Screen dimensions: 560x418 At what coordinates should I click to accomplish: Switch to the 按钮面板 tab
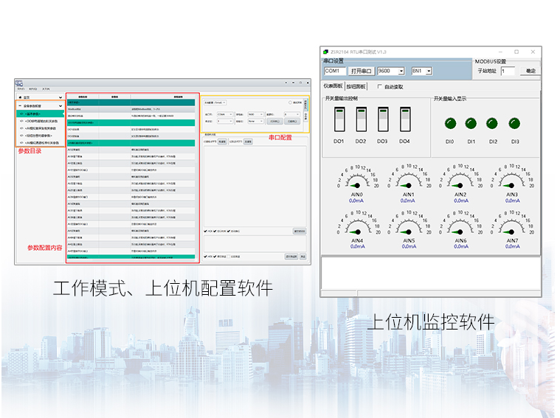click(356, 86)
